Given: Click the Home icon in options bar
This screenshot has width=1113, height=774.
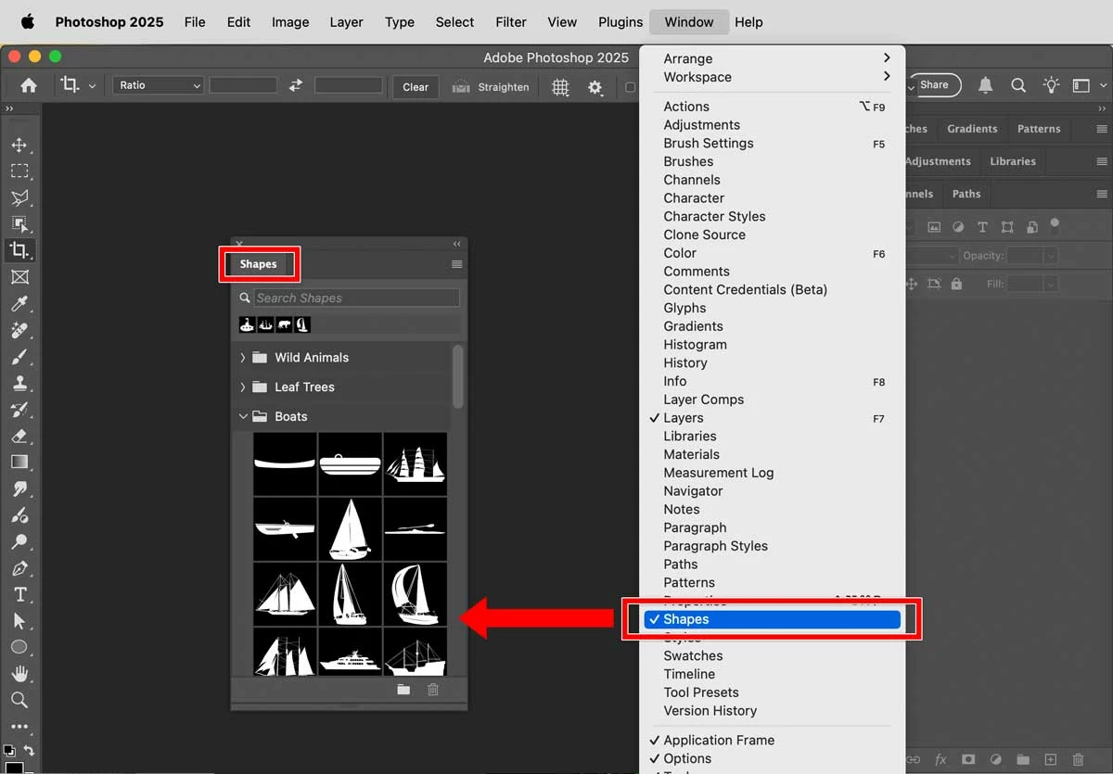Looking at the screenshot, I should (29, 85).
